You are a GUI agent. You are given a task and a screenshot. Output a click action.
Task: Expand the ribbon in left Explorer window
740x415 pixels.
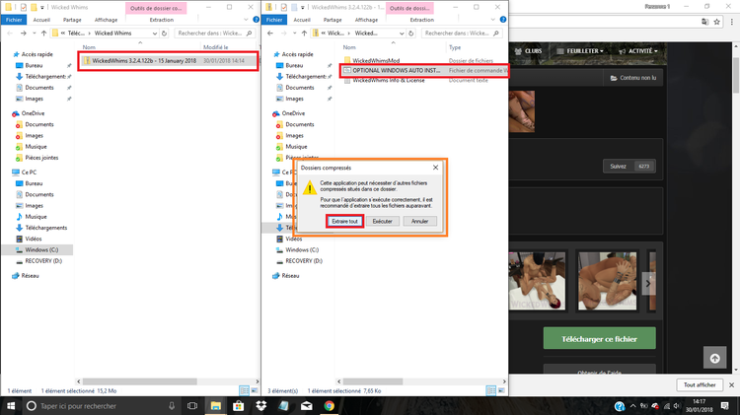(246, 20)
